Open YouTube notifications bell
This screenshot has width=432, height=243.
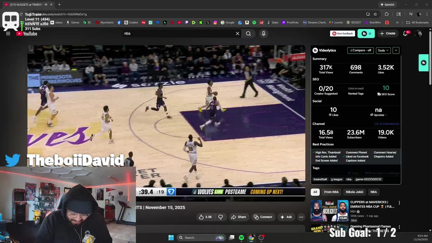click(406, 33)
